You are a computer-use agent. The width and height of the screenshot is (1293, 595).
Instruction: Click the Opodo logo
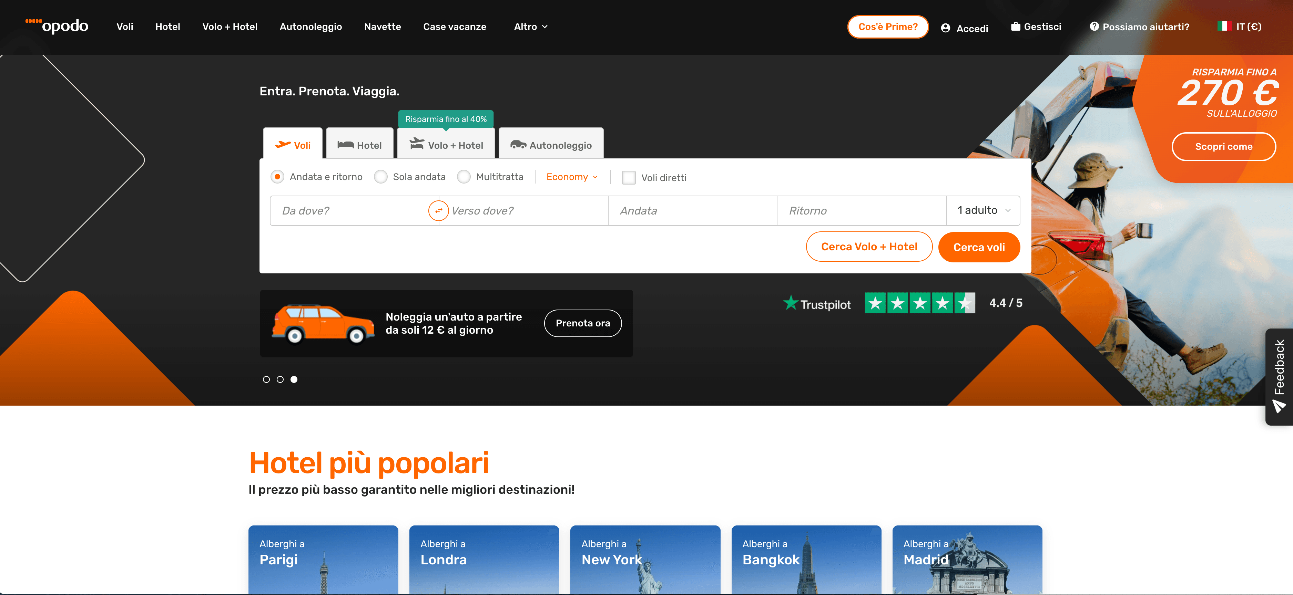coord(57,26)
